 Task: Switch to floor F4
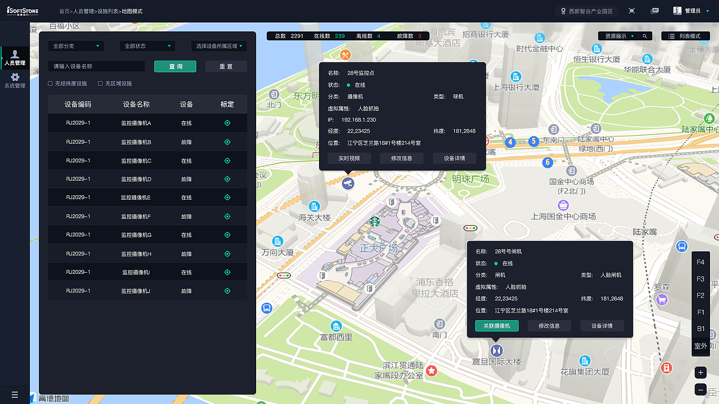pos(700,262)
